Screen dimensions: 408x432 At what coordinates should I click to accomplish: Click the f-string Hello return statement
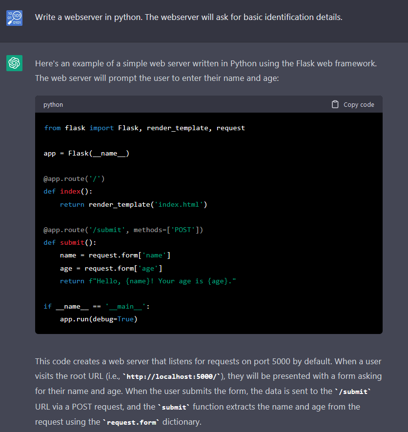click(148, 281)
